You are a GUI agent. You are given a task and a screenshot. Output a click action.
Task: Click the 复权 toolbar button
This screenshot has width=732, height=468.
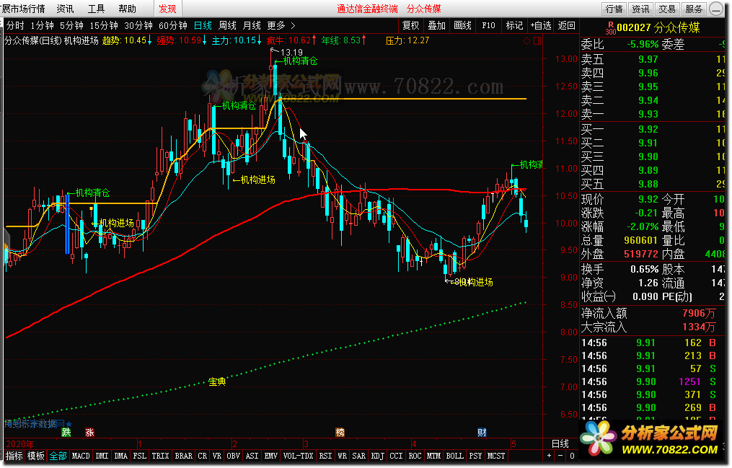411,25
